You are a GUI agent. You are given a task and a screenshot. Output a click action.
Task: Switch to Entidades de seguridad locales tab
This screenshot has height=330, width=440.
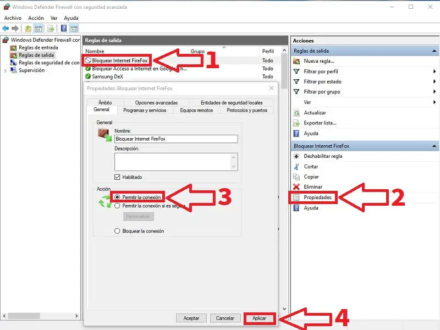pyautogui.click(x=232, y=102)
